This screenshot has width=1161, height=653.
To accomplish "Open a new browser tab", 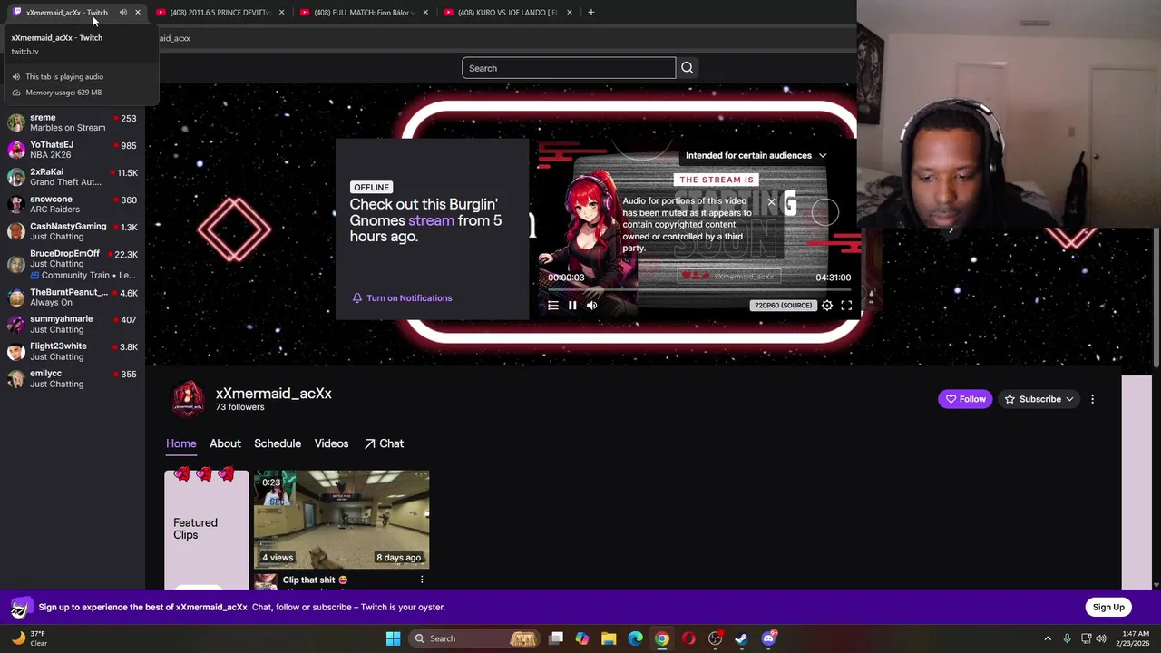I will pos(590,12).
